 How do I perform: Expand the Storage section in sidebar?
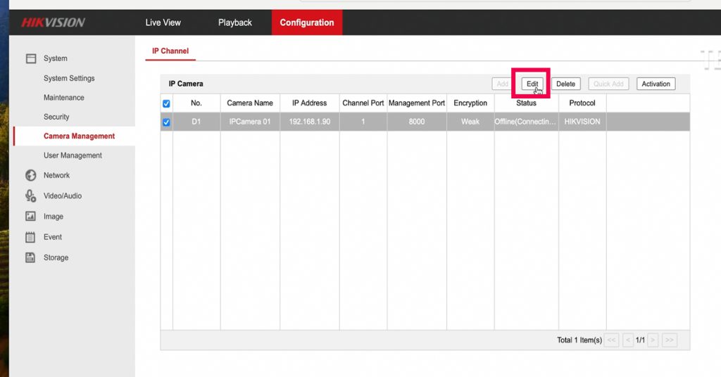pos(56,257)
